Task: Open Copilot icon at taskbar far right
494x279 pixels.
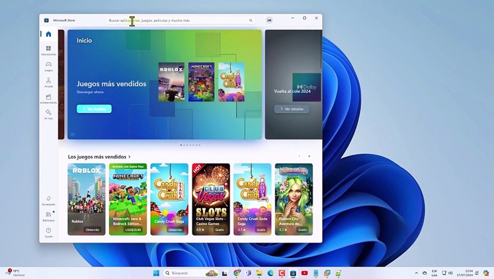Action: [x=486, y=273]
